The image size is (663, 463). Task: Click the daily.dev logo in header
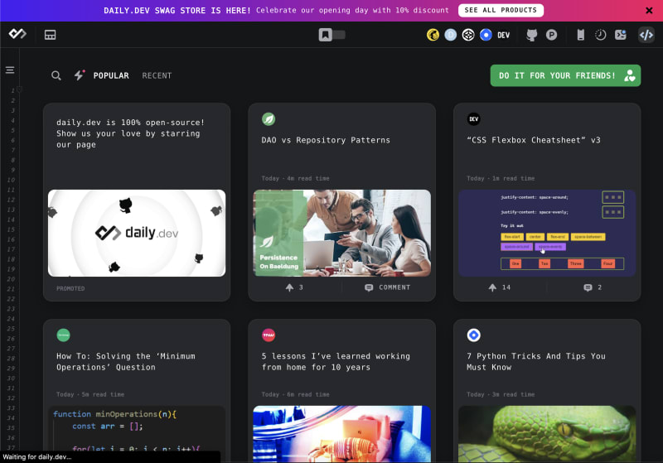point(17,34)
